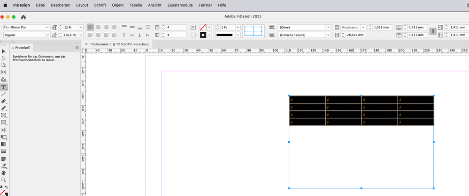Viewport: 469px width, 196px height.
Task: Click the 1,058 mm row height field
Action: (x=381, y=28)
